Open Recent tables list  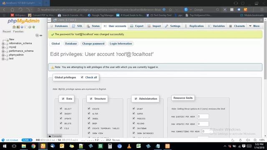(x=7, y=32)
